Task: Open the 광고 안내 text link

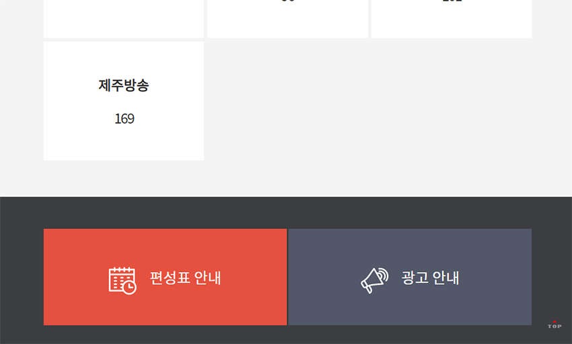Action: coord(430,277)
